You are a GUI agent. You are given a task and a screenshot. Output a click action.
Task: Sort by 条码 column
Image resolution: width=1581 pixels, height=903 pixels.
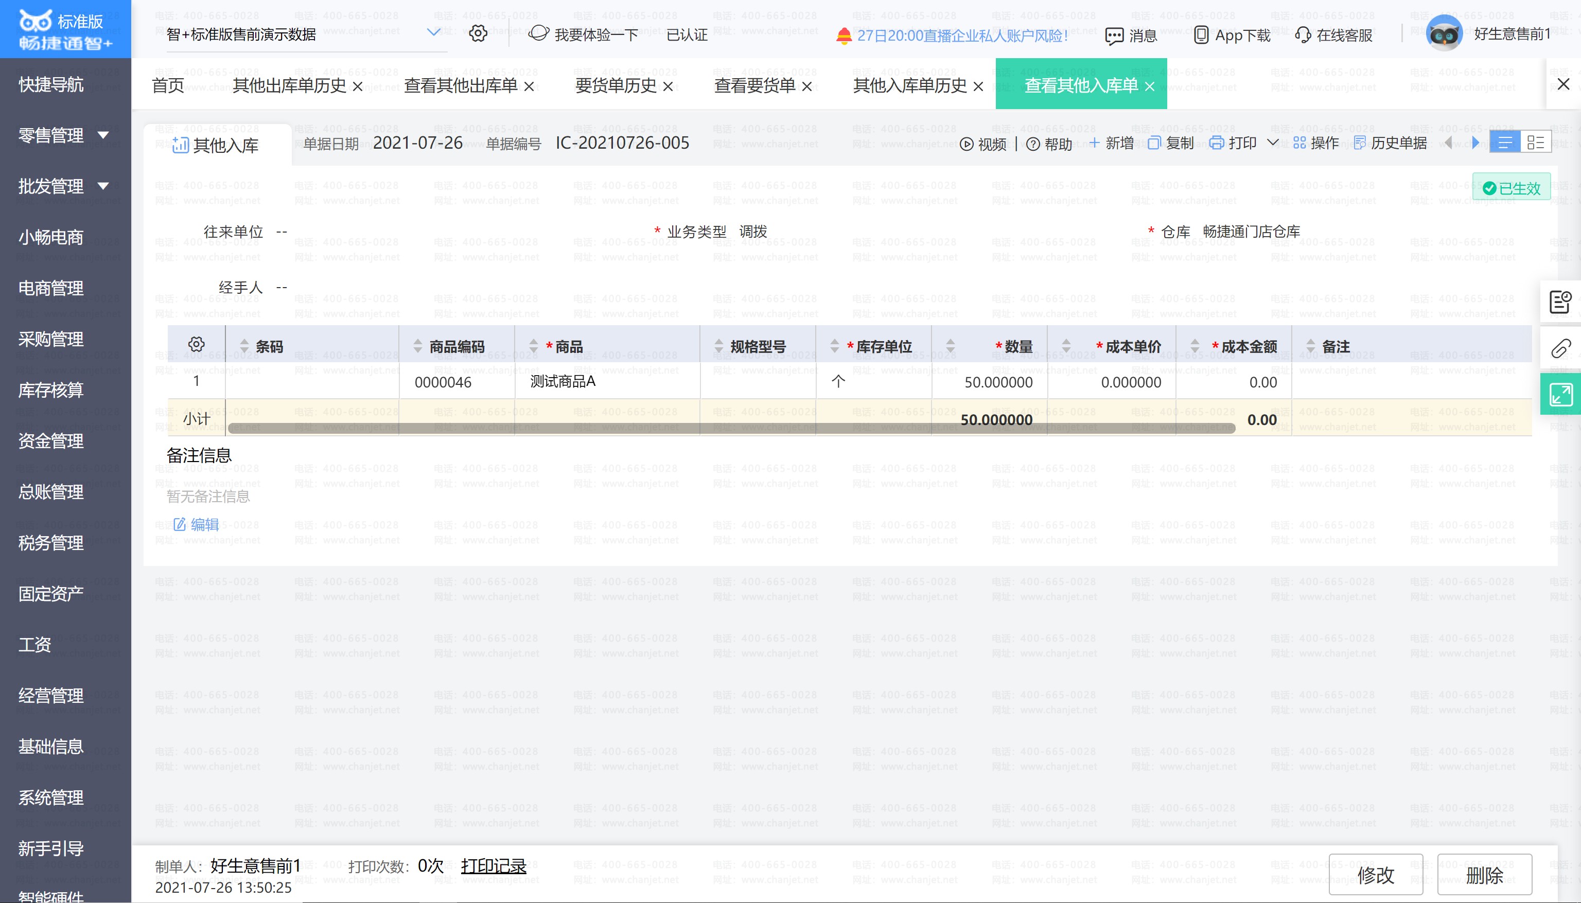click(x=244, y=346)
